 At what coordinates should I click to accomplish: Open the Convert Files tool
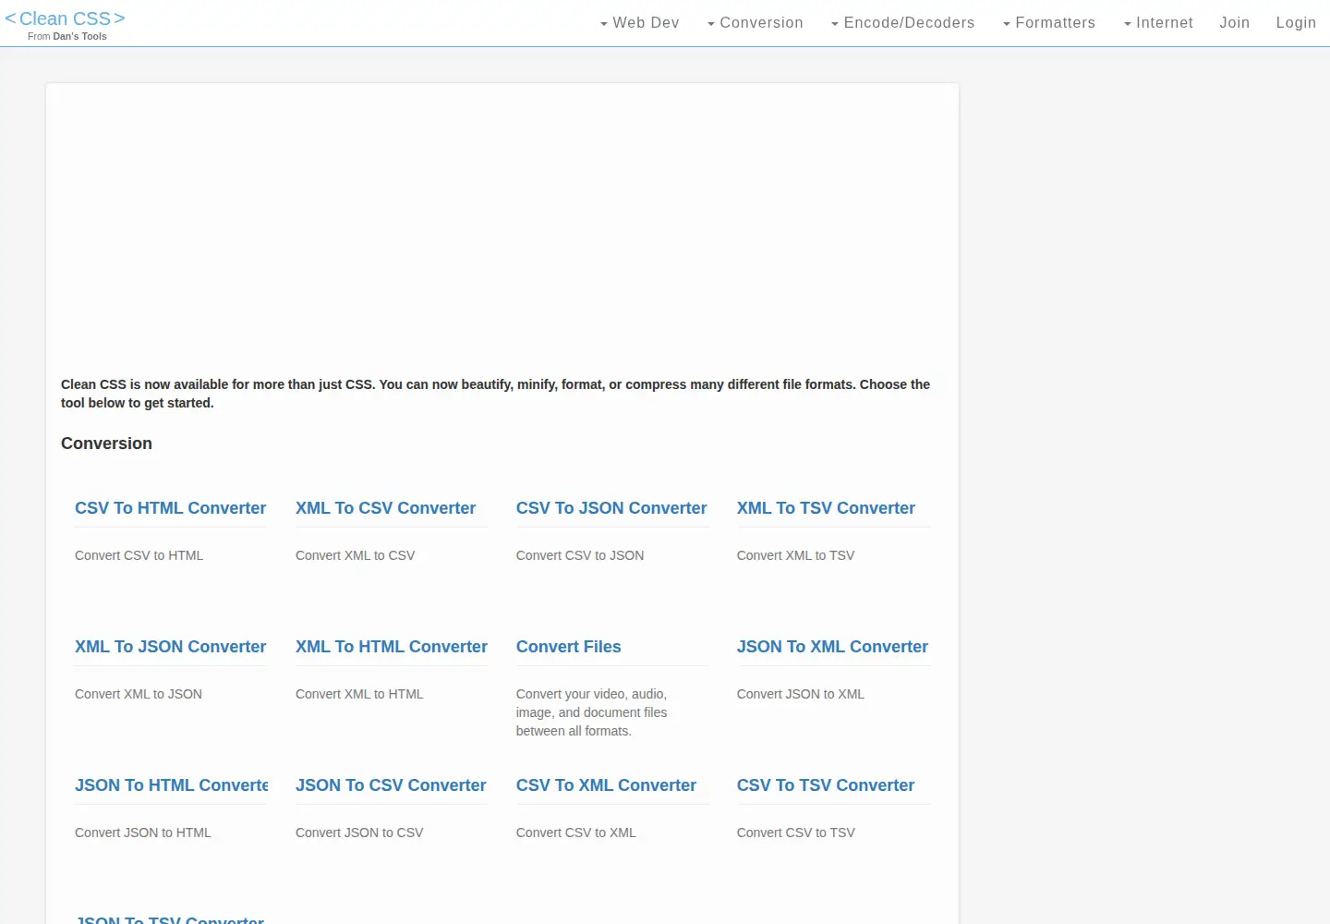569,647
